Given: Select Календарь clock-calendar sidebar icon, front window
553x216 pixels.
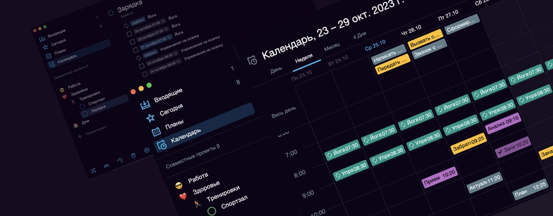Looking at the screenshot, I should (x=162, y=145).
